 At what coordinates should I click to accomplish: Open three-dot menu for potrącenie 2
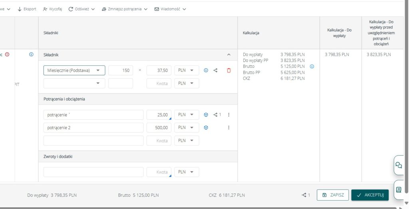pos(228,128)
